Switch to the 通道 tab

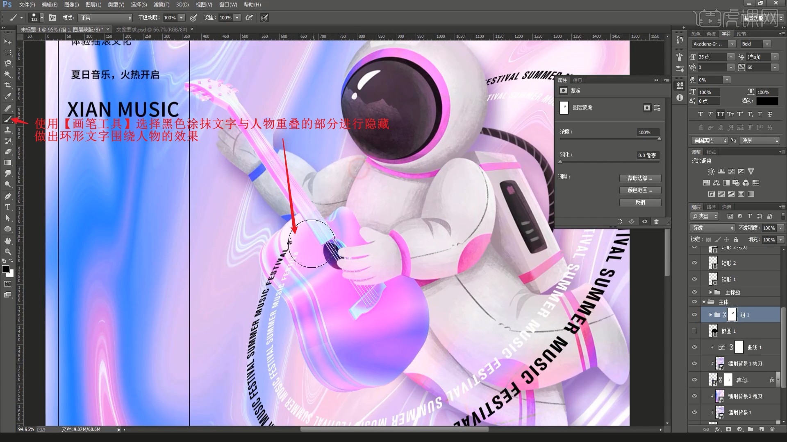[x=726, y=207]
